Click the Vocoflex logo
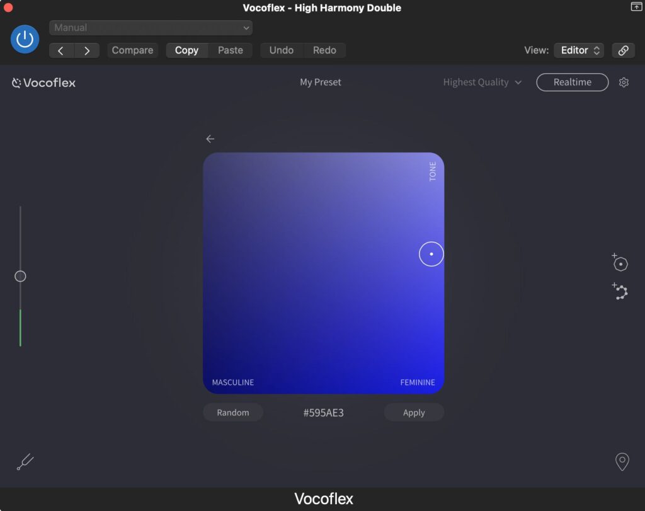The image size is (645, 511). [44, 83]
